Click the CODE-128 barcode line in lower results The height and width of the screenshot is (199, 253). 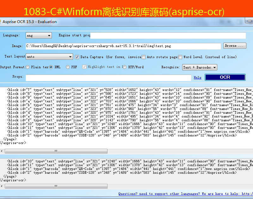pyautogui.click(x=122, y=173)
